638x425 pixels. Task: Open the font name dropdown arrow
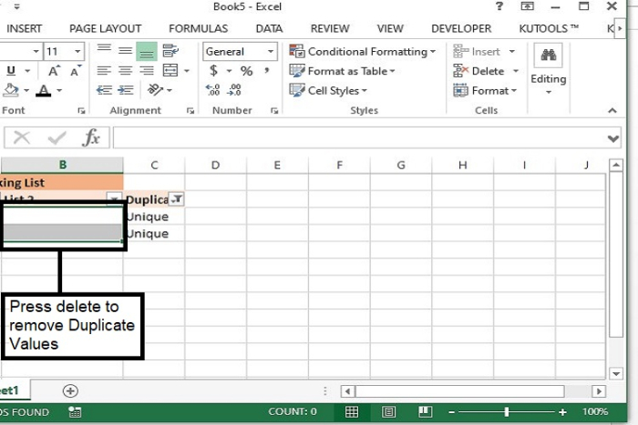click(36, 52)
